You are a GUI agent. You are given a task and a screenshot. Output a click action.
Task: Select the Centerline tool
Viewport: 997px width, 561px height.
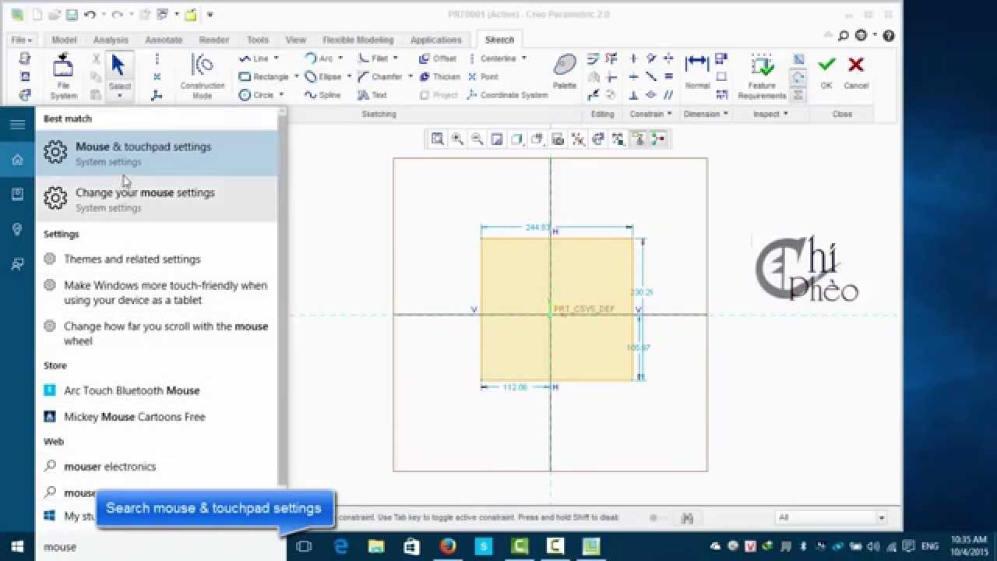492,58
